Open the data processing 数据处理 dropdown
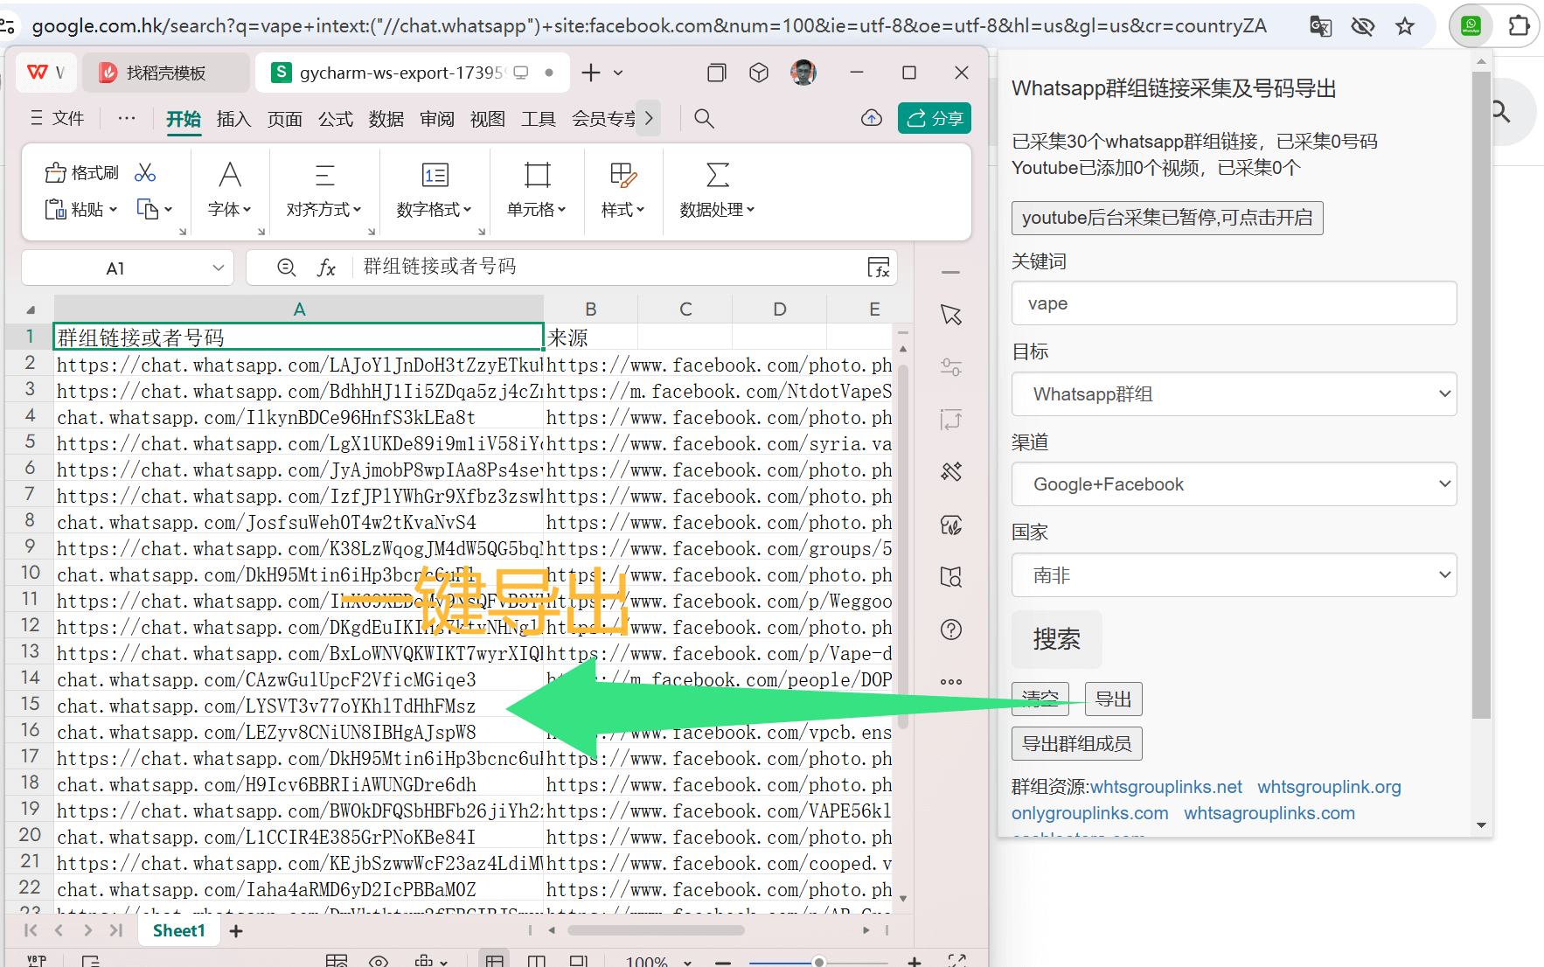Viewport: 1544px width, 967px height. point(717,191)
